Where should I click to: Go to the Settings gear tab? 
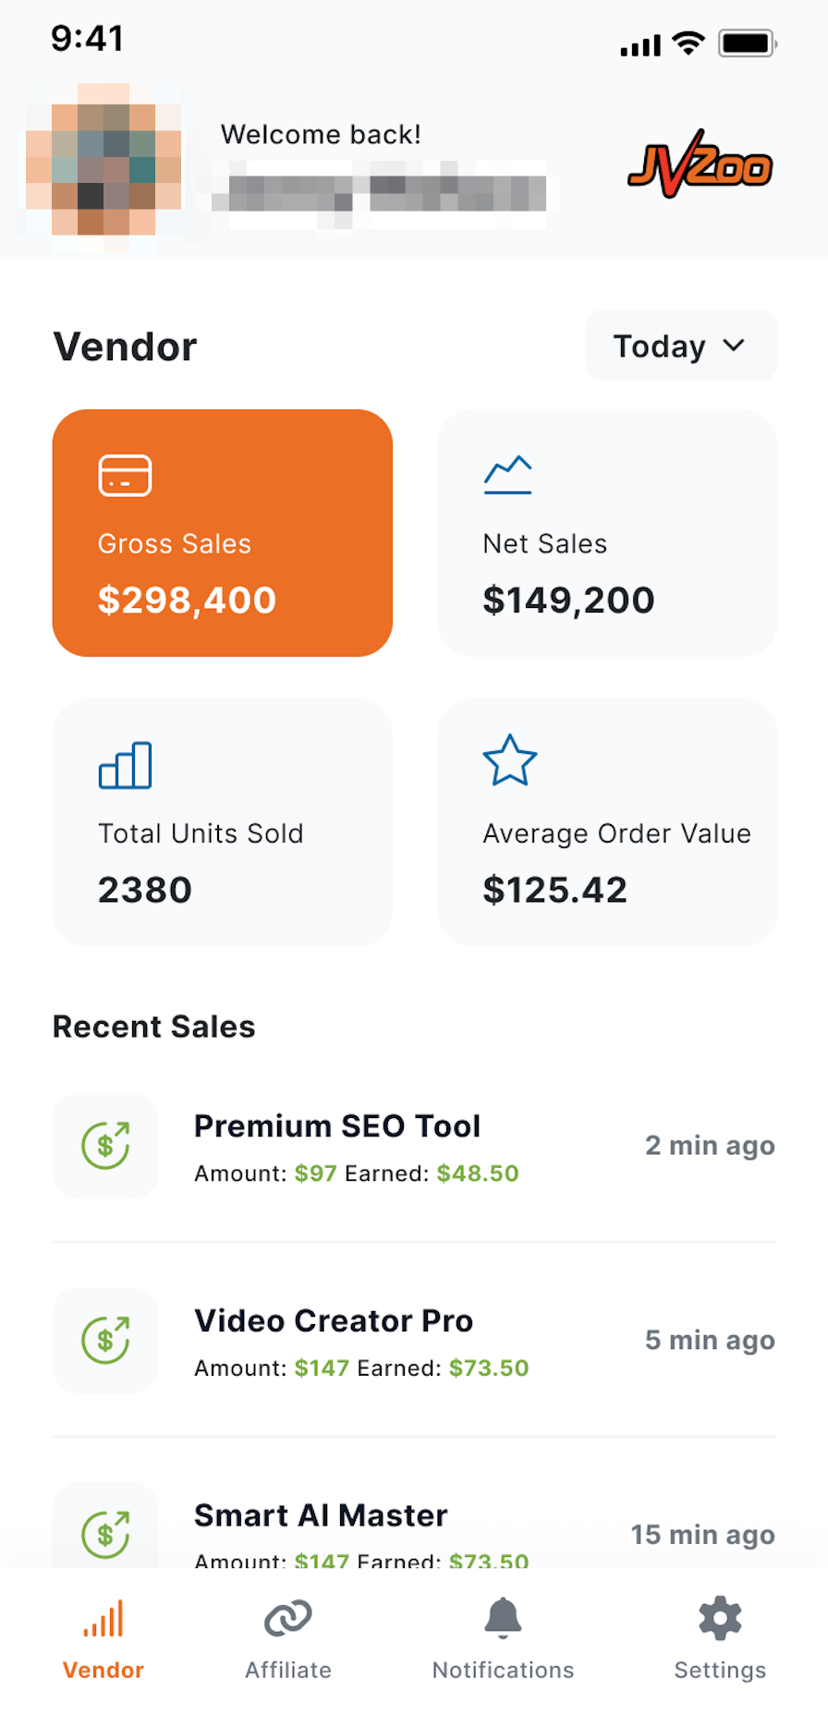click(x=720, y=1639)
